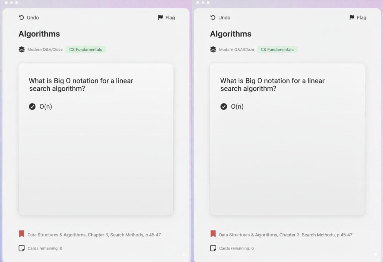Open the Data Structures source reference, right window

coord(285,235)
